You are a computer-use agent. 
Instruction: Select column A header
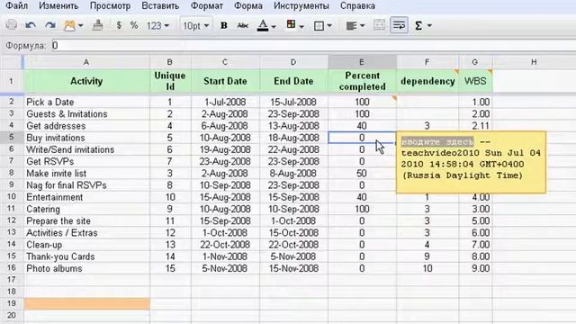click(86, 62)
